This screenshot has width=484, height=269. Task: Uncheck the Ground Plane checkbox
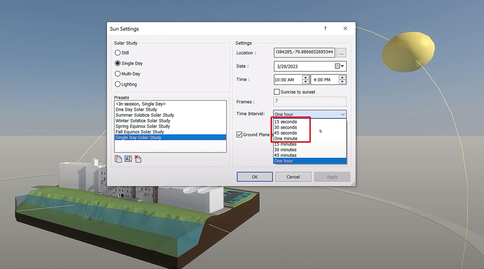tap(239, 134)
